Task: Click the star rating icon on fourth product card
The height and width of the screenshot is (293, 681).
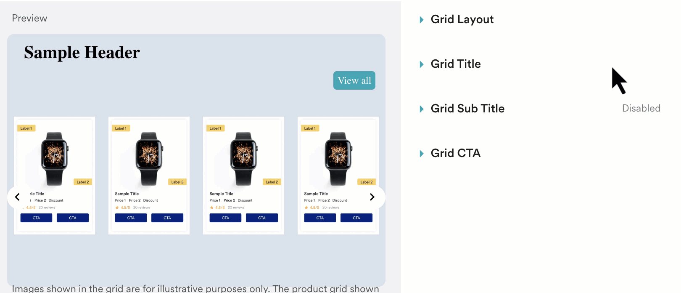Action: click(307, 207)
